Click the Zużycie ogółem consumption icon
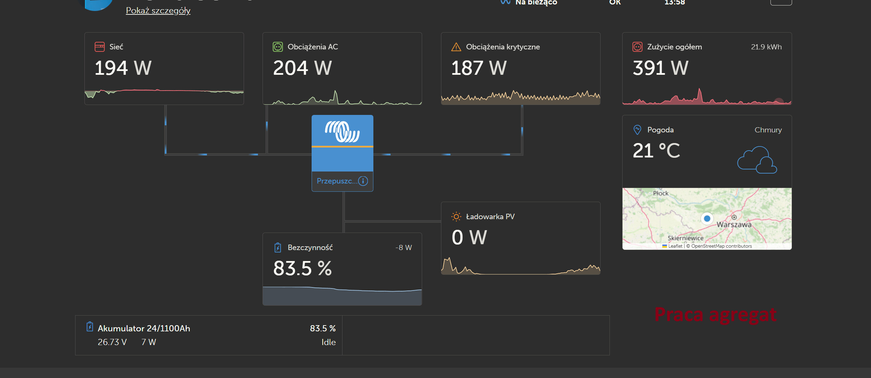The image size is (871, 378). [637, 47]
